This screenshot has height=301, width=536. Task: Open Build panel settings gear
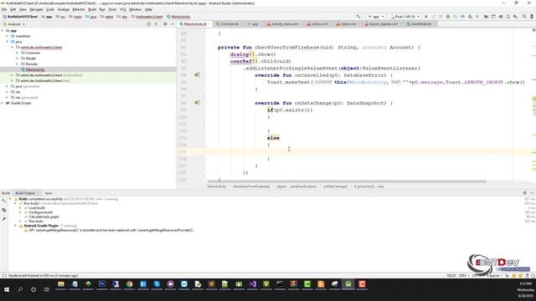click(525, 193)
